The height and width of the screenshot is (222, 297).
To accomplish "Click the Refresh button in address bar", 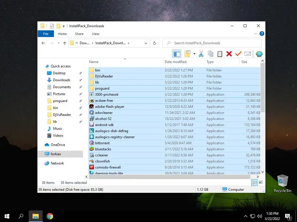I will click(x=155, y=43).
